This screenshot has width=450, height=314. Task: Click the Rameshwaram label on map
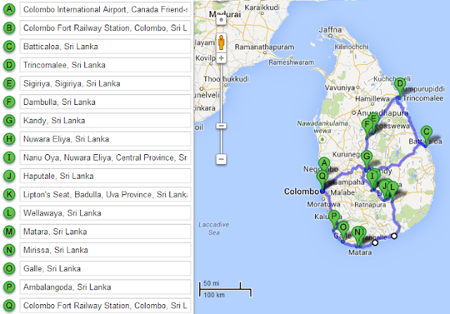(x=291, y=63)
